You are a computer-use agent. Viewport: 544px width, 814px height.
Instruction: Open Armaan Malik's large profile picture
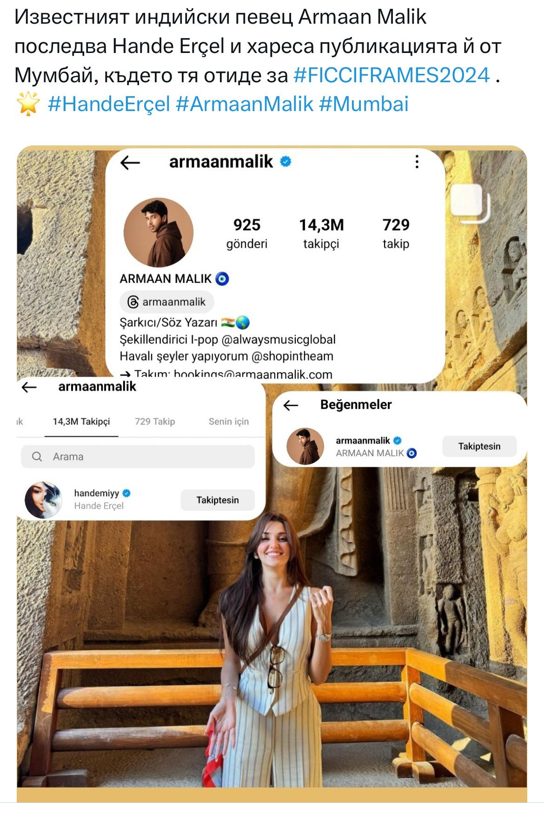[158, 232]
